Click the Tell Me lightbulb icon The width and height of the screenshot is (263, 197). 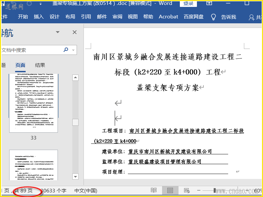(213, 17)
